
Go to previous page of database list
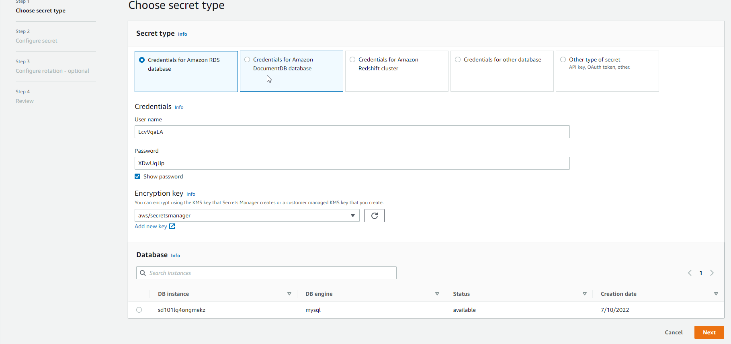point(690,273)
